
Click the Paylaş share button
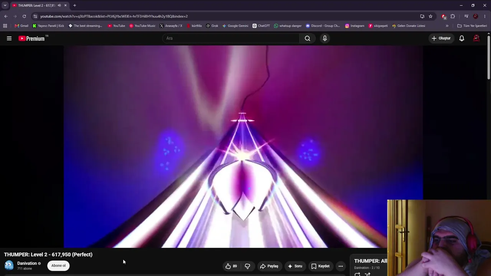tap(269, 266)
